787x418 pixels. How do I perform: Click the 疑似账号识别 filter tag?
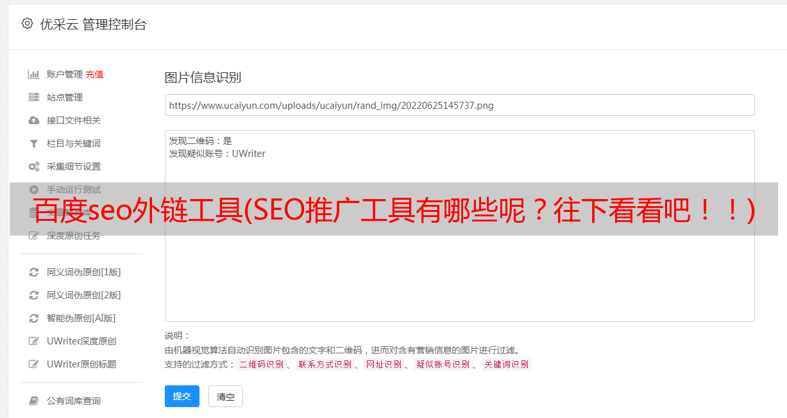pos(443,364)
